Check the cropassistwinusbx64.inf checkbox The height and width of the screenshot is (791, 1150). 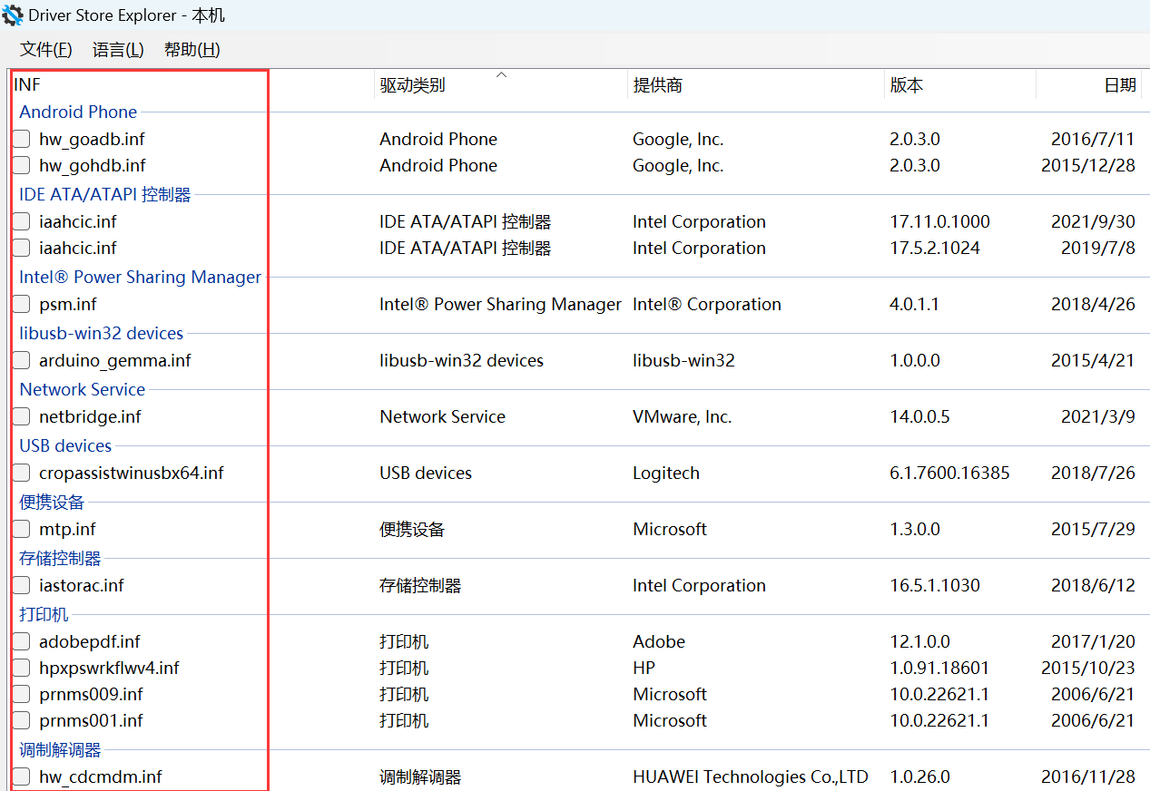[x=22, y=474]
